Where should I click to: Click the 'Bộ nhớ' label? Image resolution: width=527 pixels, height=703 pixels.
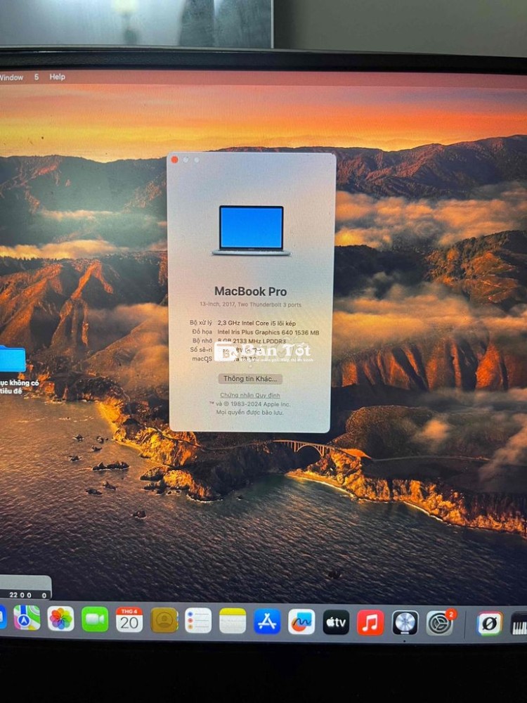coord(202,341)
